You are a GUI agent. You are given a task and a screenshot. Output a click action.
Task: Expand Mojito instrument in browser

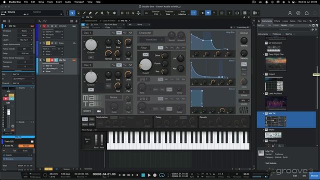(x=263, y=130)
